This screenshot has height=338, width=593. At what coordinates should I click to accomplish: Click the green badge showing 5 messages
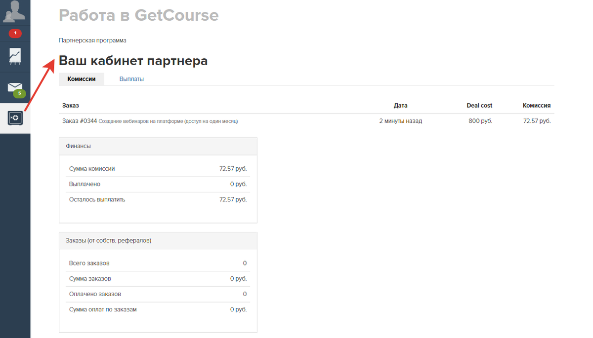point(20,93)
